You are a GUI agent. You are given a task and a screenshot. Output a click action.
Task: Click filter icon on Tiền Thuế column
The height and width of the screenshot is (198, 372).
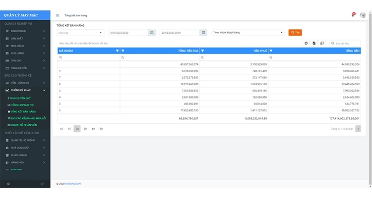[271, 50]
